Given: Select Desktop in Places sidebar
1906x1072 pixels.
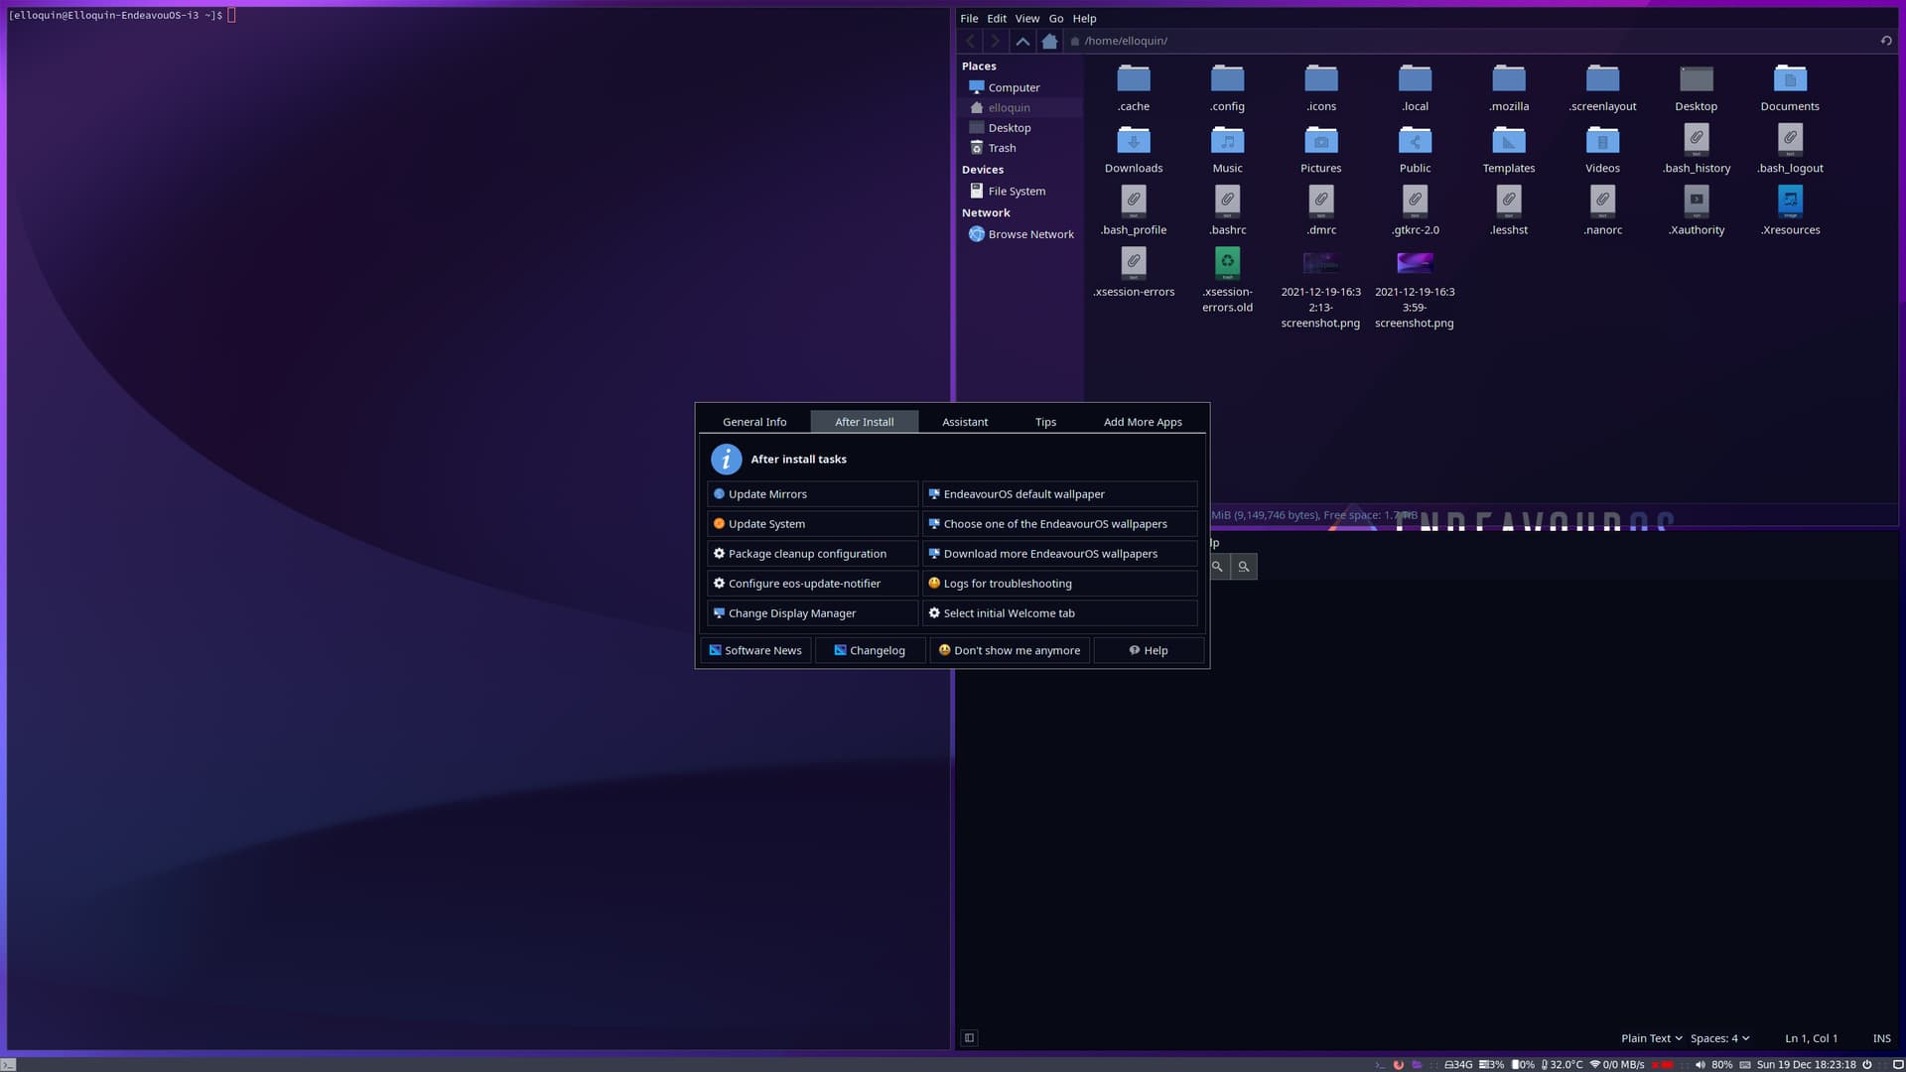Looking at the screenshot, I should coord(1019,127).
